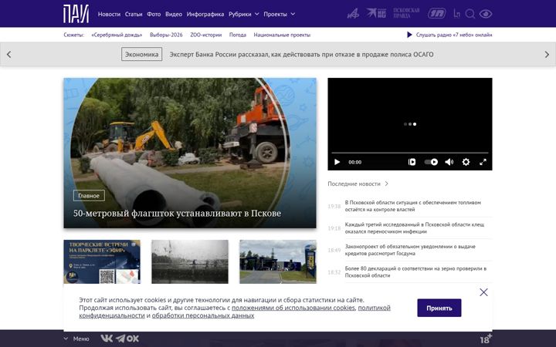Viewport: 556px width, 347px height.
Task: Toggle autoplay switch in video player
Action: click(x=431, y=162)
